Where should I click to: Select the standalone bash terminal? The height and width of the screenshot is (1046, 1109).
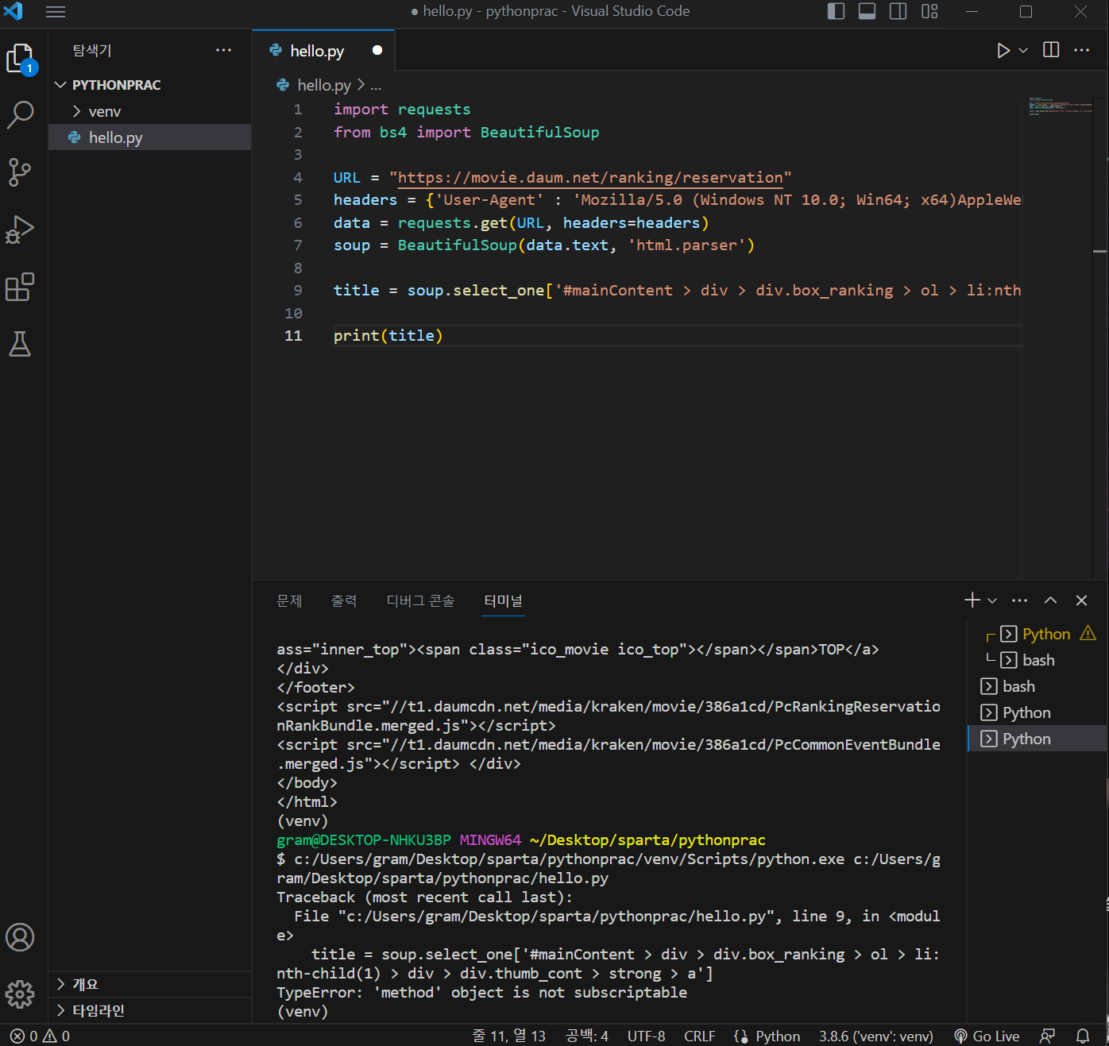(x=1037, y=686)
